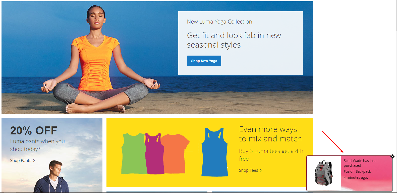Image resolution: width=397 pixels, height=193 pixels.
Task: Click 'Even more ways to mix and match' heading
Action: coord(270,134)
